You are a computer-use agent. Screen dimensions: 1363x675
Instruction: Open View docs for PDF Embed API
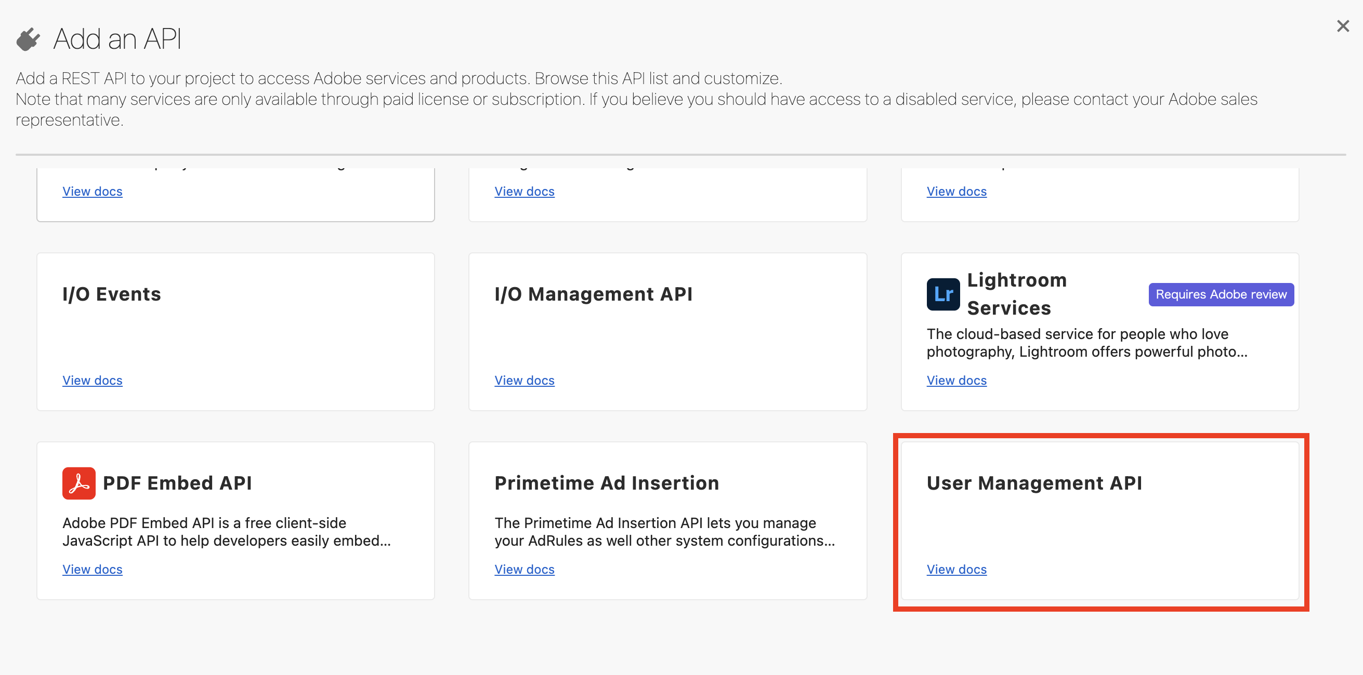[x=93, y=569]
